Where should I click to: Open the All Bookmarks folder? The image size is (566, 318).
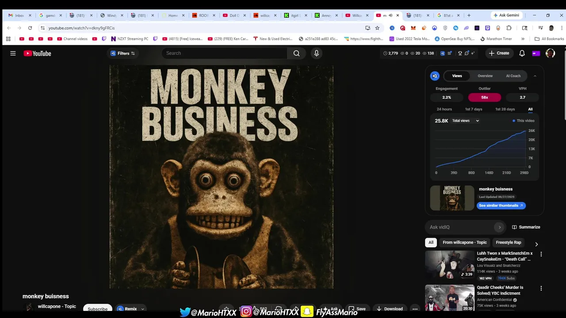pyautogui.click(x=549, y=39)
